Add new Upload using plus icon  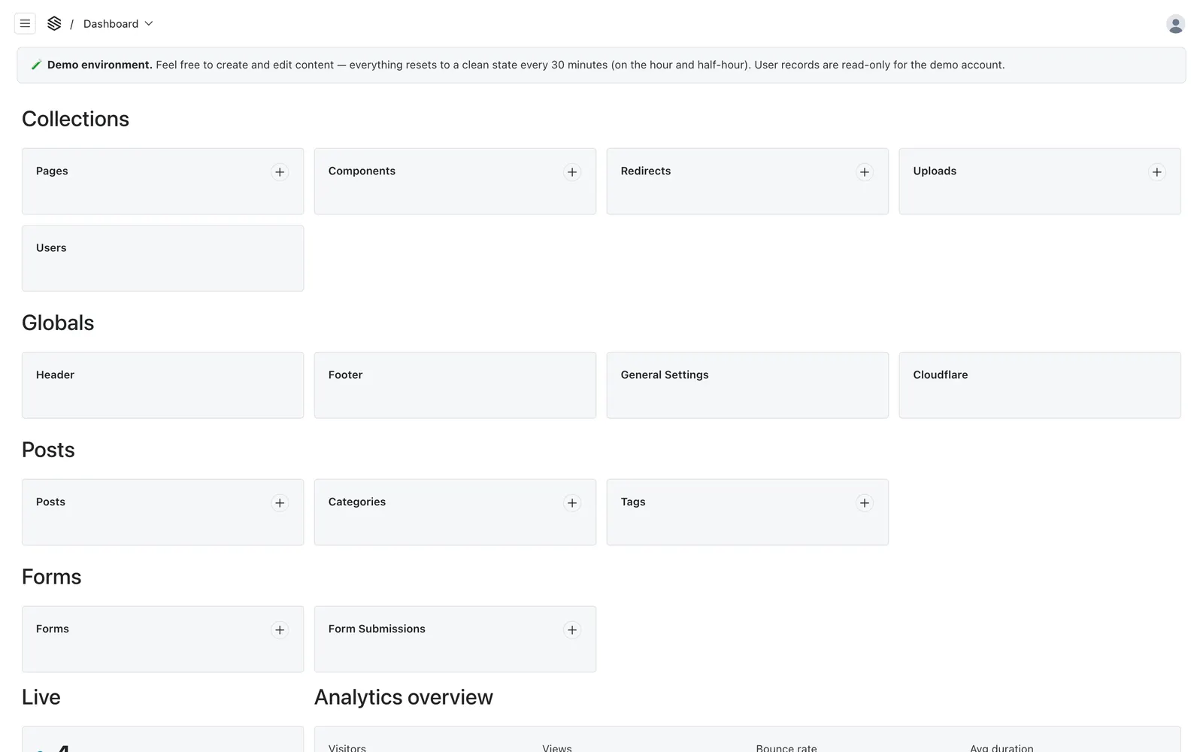(x=1157, y=172)
